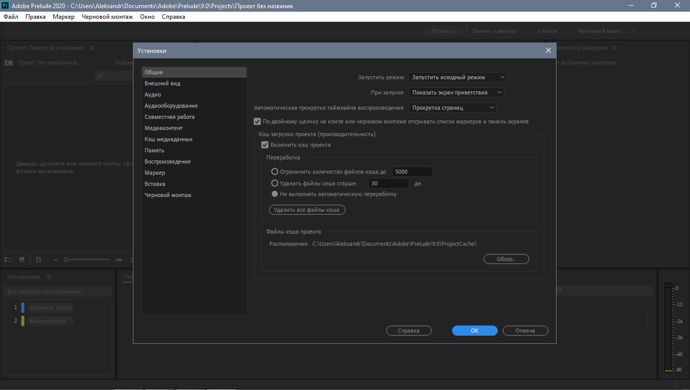Close the Установки dialog with X
Image resolution: width=690 pixels, height=390 pixels.
[548, 51]
